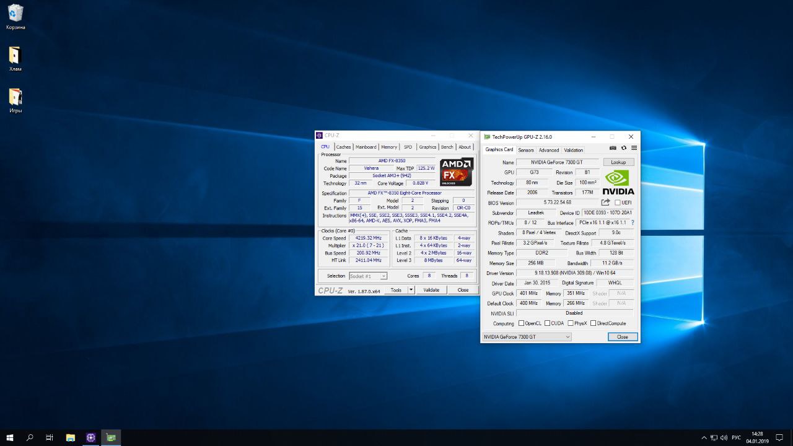Click the Lookup button in GPU-Z
Viewport: 793px width, 446px height.
pos(618,162)
